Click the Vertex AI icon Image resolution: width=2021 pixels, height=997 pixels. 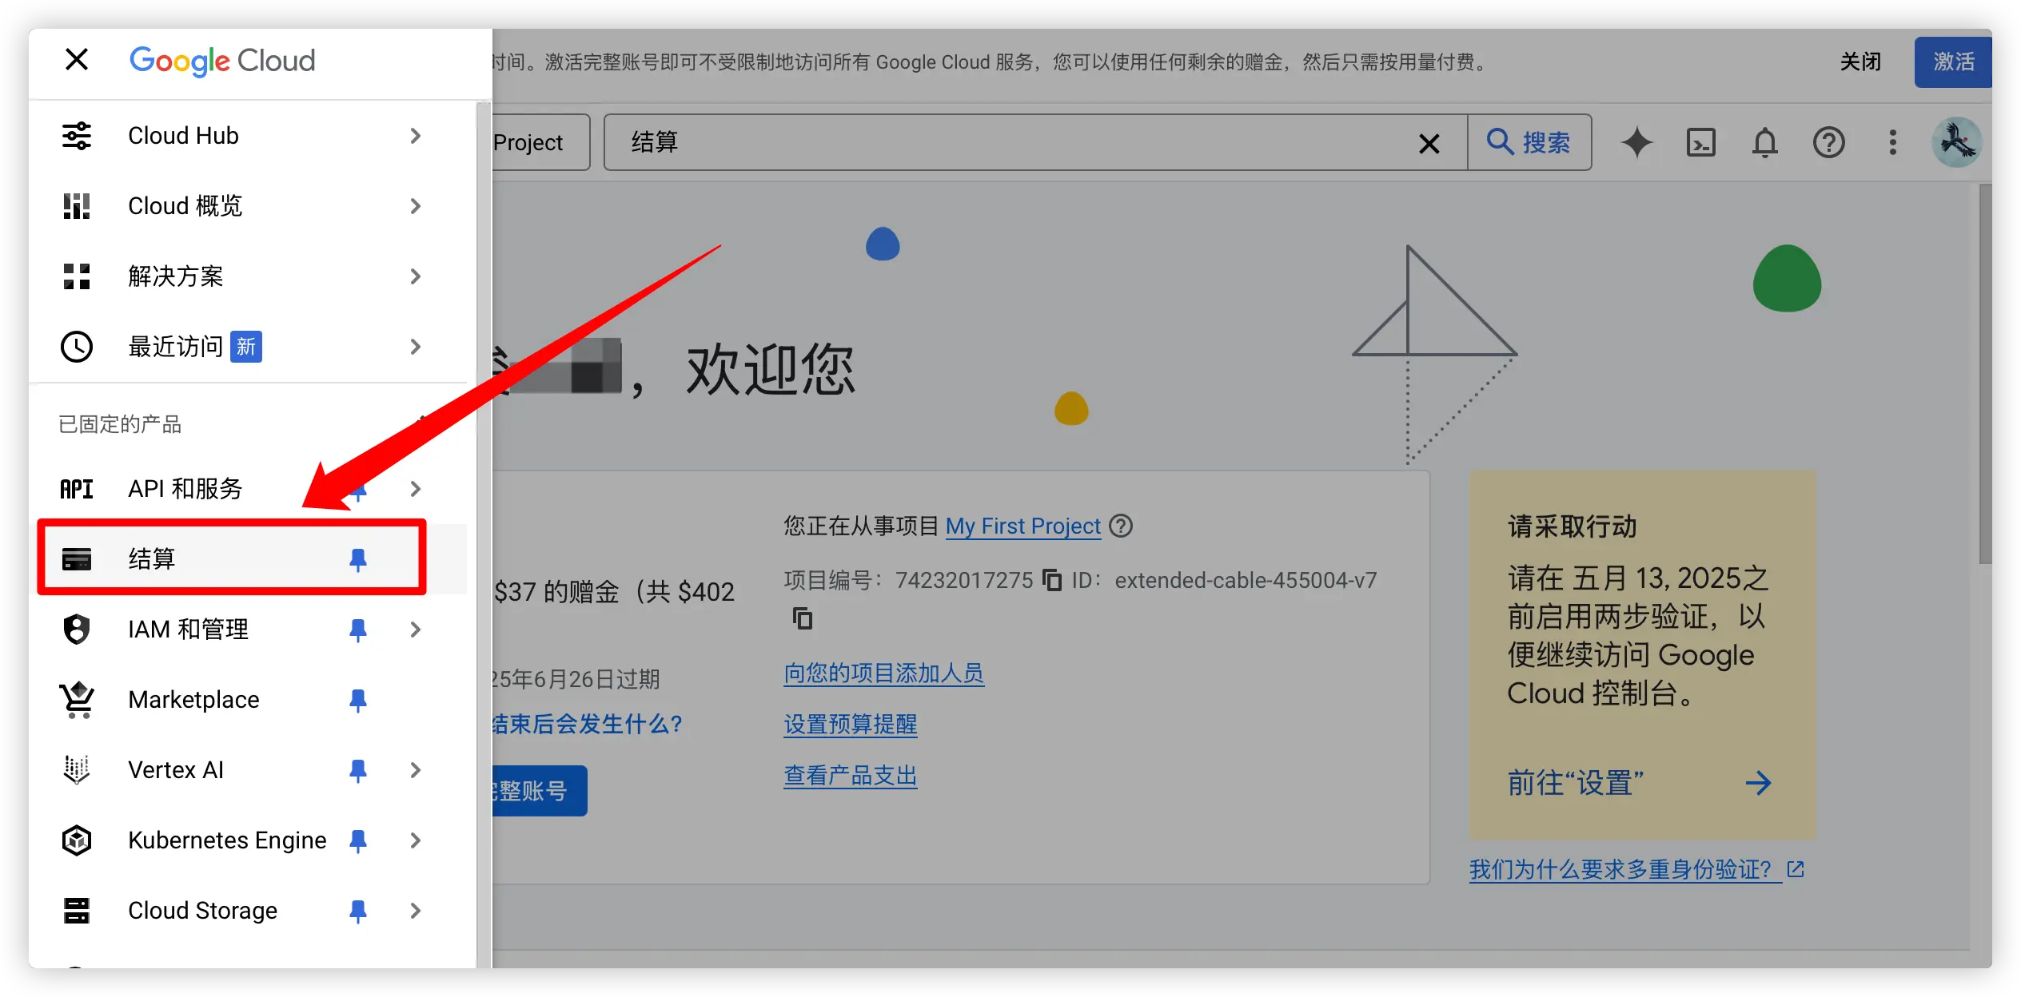[x=77, y=770]
